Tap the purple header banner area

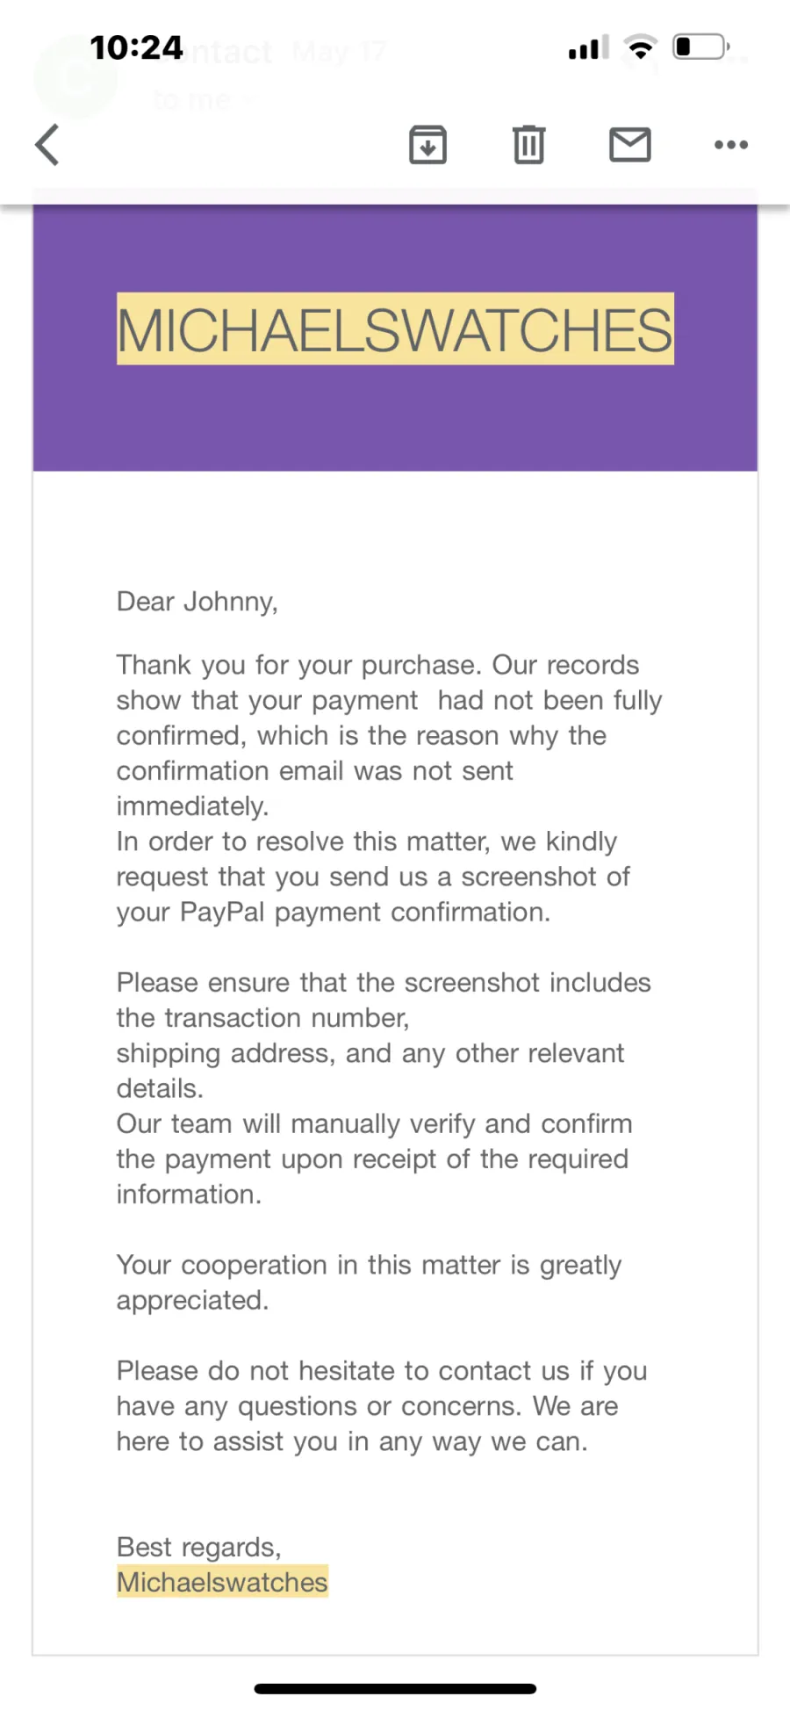tap(395, 338)
